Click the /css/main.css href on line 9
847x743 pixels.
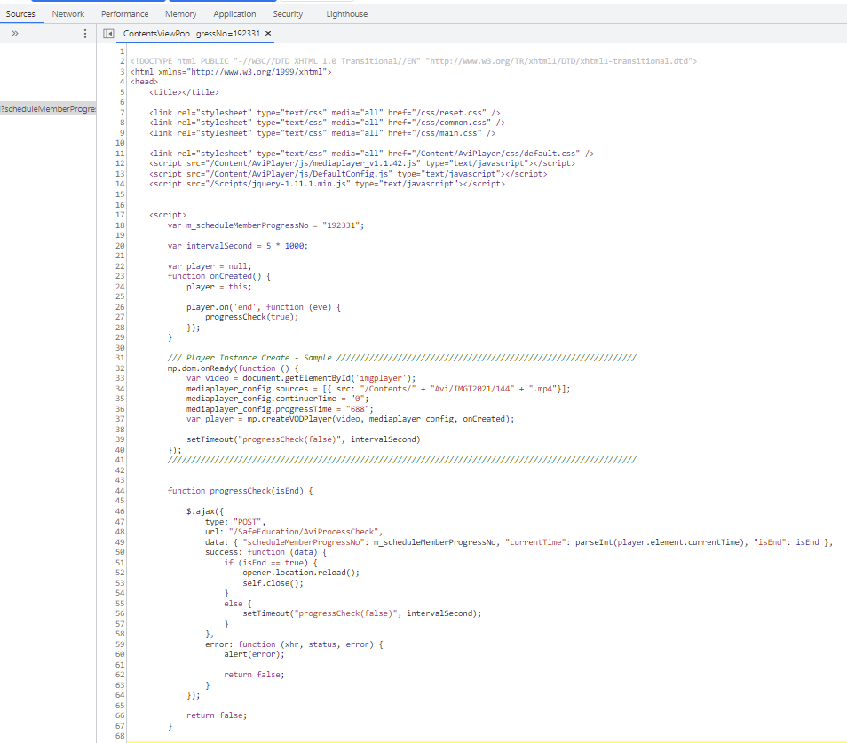pyautogui.click(x=447, y=133)
